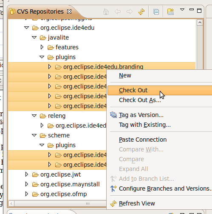The image size is (212, 214).
Task: Click the org.eclipse.ide4edu folder icon
Action: (35, 28)
